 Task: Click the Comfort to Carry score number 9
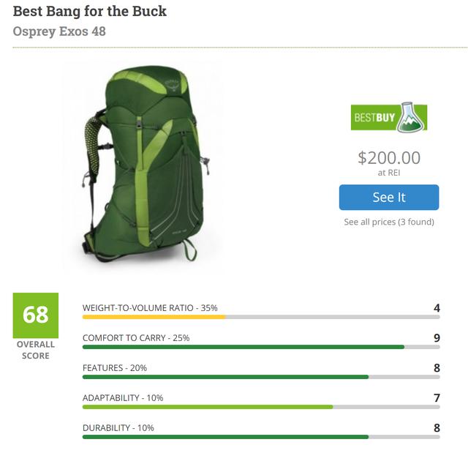pos(437,338)
